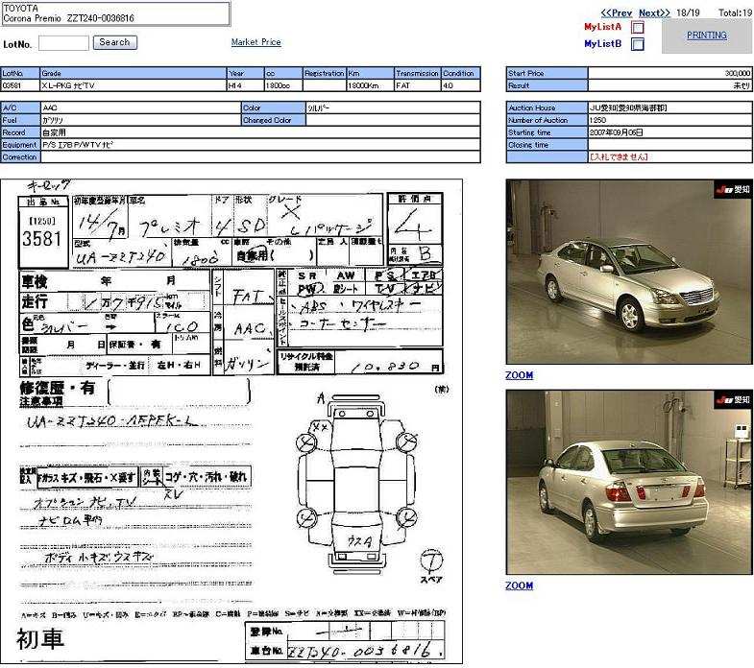Viewport: 754px width, 668px height.
Task: Open the Market Price link
Action: (255, 42)
